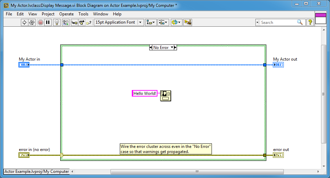This screenshot has width=330, height=178.
Task: Expand the search options arrow
Action: [x=258, y=23]
